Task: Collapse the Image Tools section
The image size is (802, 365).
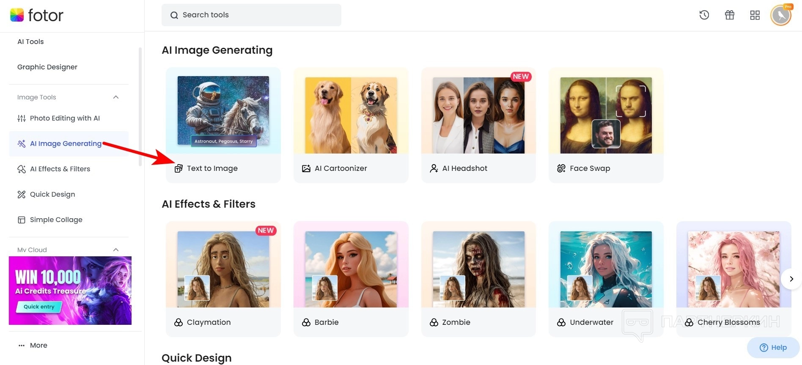Action: click(116, 97)
